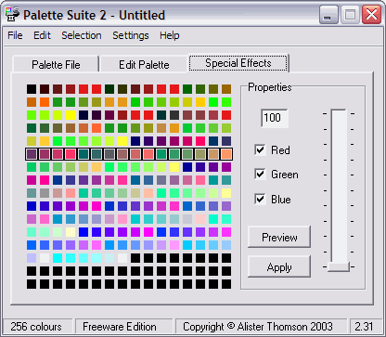
Task: Select the magenta swatch in twelfth row
Action: point(148,232)
